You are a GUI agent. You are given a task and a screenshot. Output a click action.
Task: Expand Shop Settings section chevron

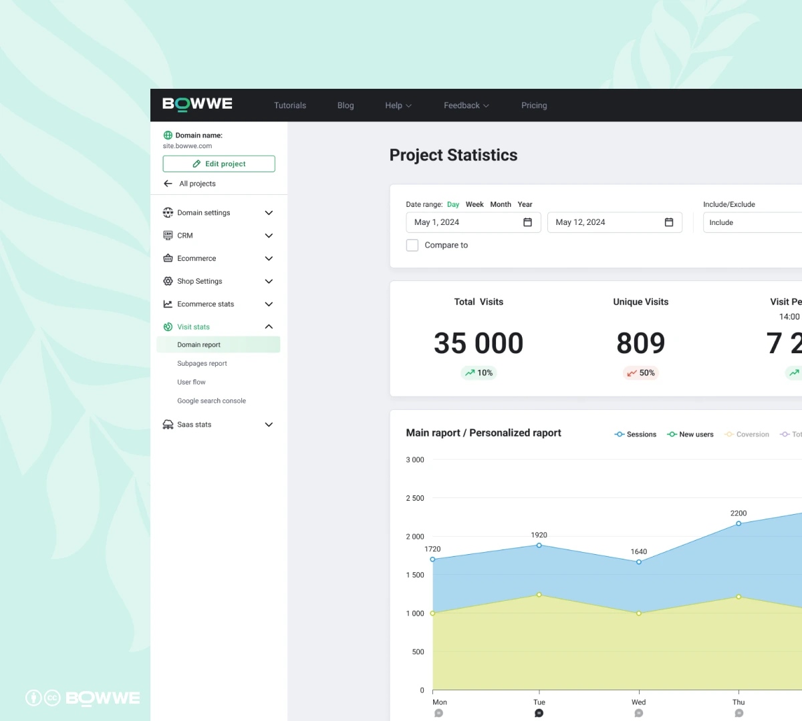(269, 281)
